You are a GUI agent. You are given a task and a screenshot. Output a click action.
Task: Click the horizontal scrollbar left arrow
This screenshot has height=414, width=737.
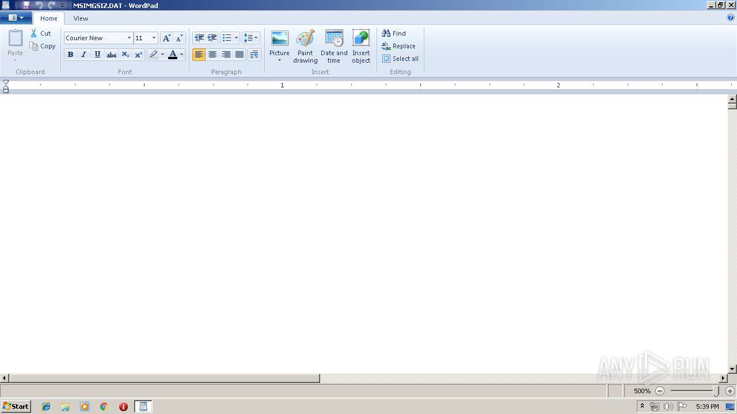click(5, 378)
